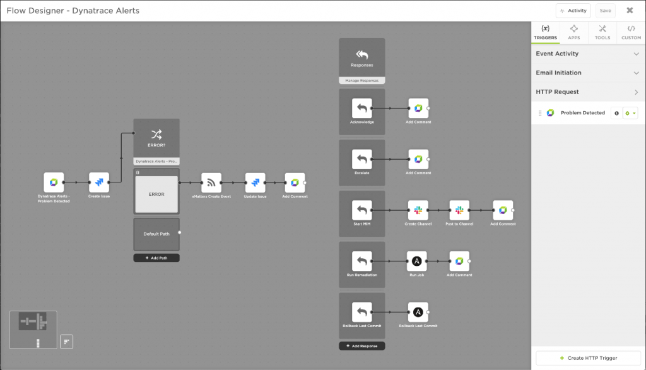The height and width of the screenshot is (370, 646).
Task: Select the Responses block icon
Action: coord(361,54)
